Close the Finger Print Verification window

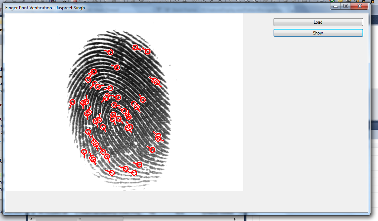coord(359,6)
